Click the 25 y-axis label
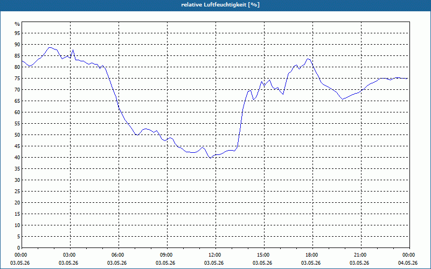Image resolution: width=431 pixels, height=269 pixels. click(17, 192)
